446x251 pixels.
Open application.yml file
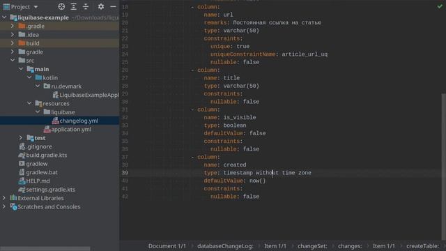click(x=71, y=129)
